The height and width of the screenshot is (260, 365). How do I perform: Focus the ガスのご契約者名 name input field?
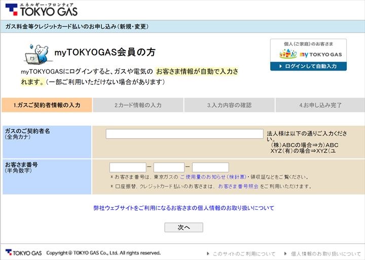[185, 134]
